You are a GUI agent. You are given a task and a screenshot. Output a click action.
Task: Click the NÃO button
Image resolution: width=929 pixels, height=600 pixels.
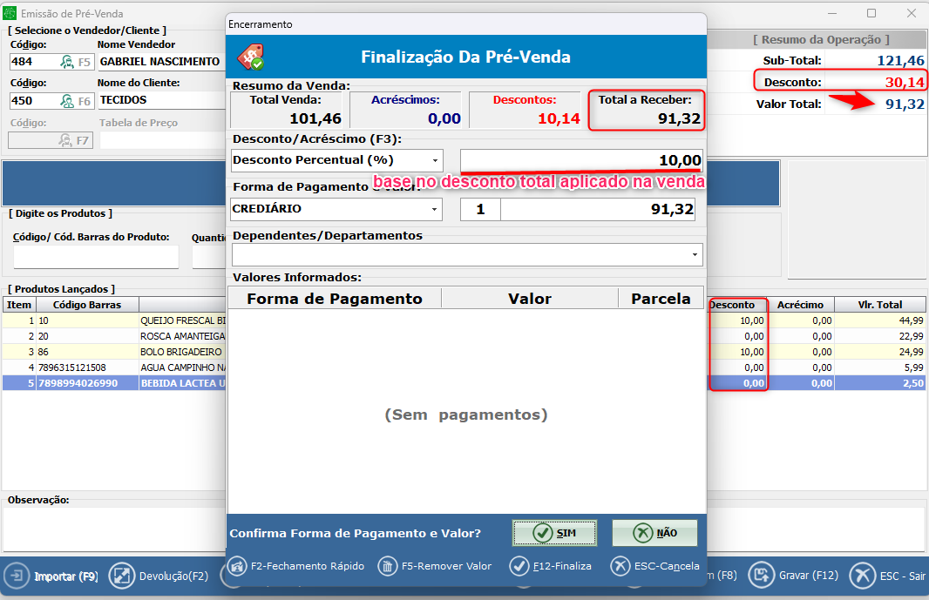(654, 533)
